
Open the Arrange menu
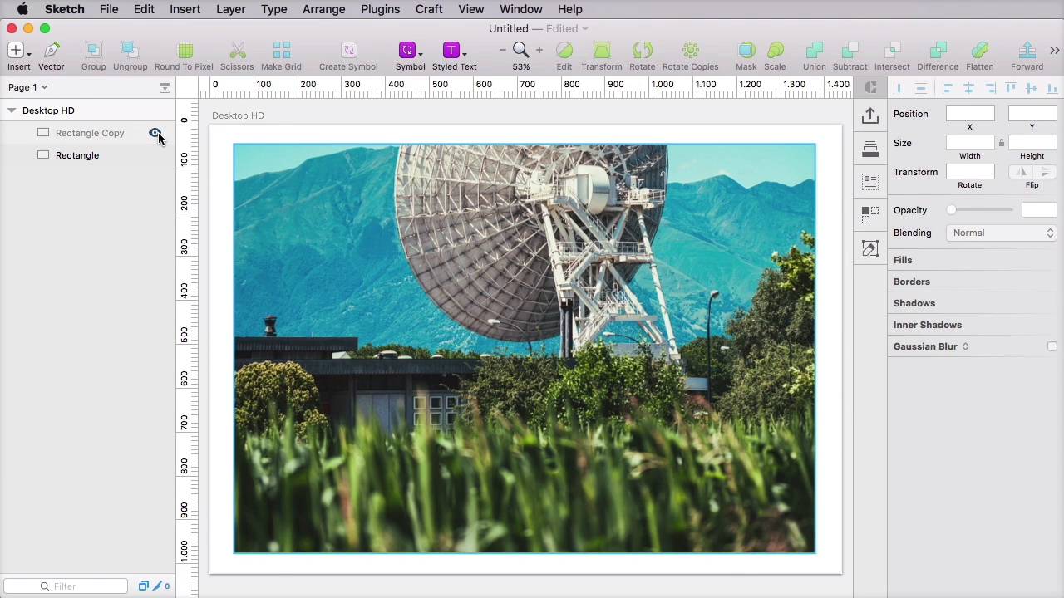click(323, 9)
